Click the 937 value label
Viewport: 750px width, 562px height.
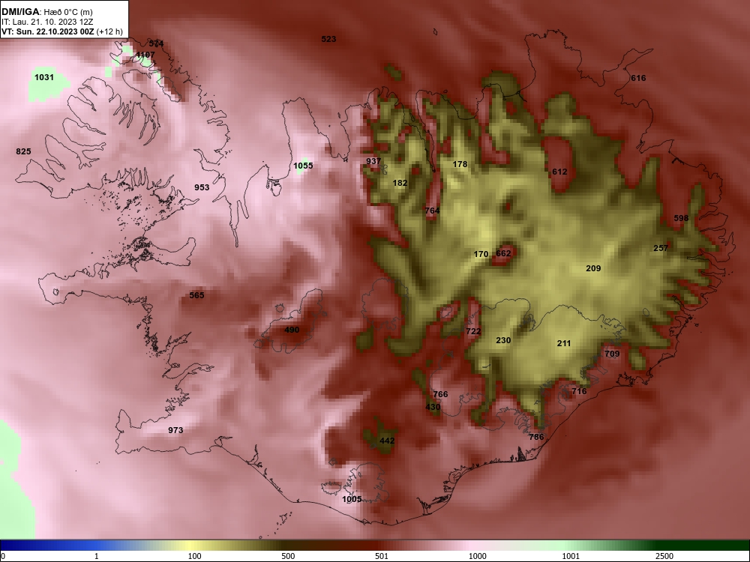[x=373, y=161]
